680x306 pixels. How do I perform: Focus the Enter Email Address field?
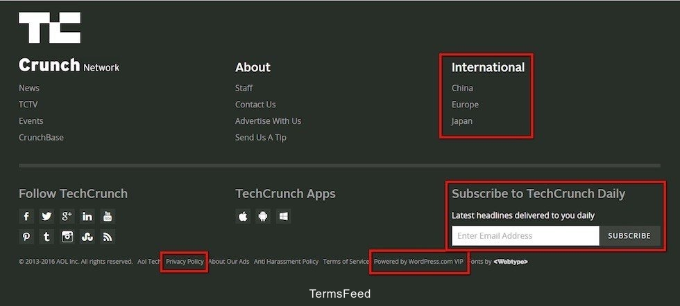526,236
